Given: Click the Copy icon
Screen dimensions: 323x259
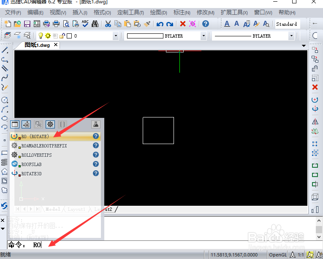Looking at the screenshot, I should tap(118, 24).
